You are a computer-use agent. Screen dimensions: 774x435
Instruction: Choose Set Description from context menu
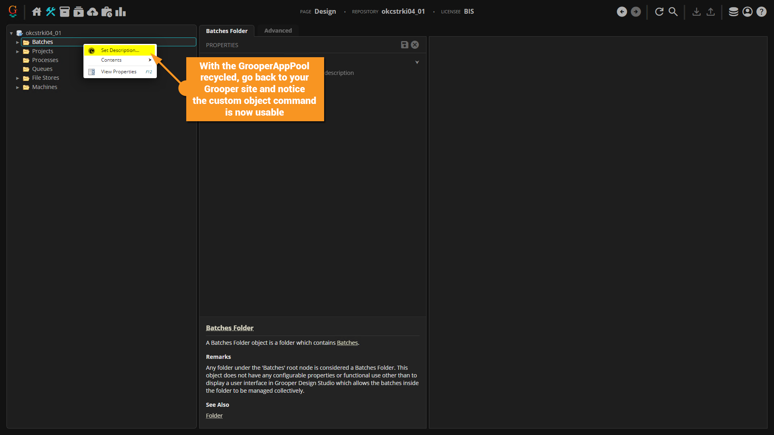[x=120, y=50]
